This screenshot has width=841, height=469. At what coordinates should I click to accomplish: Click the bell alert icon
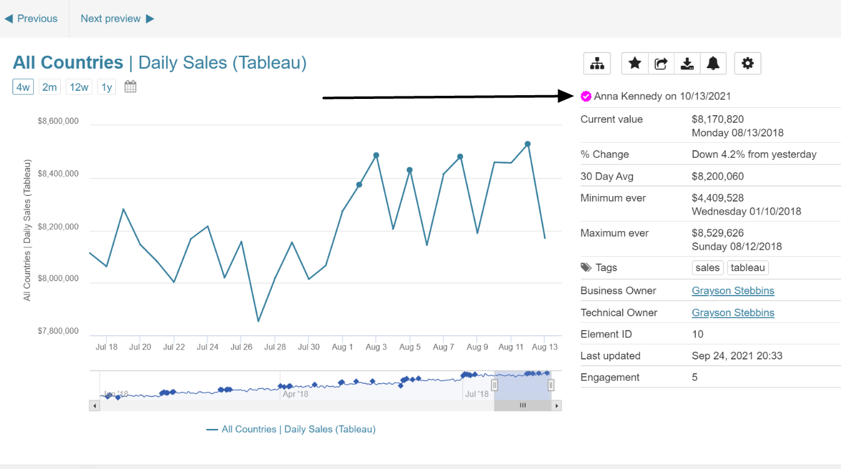tap(713, 63)
